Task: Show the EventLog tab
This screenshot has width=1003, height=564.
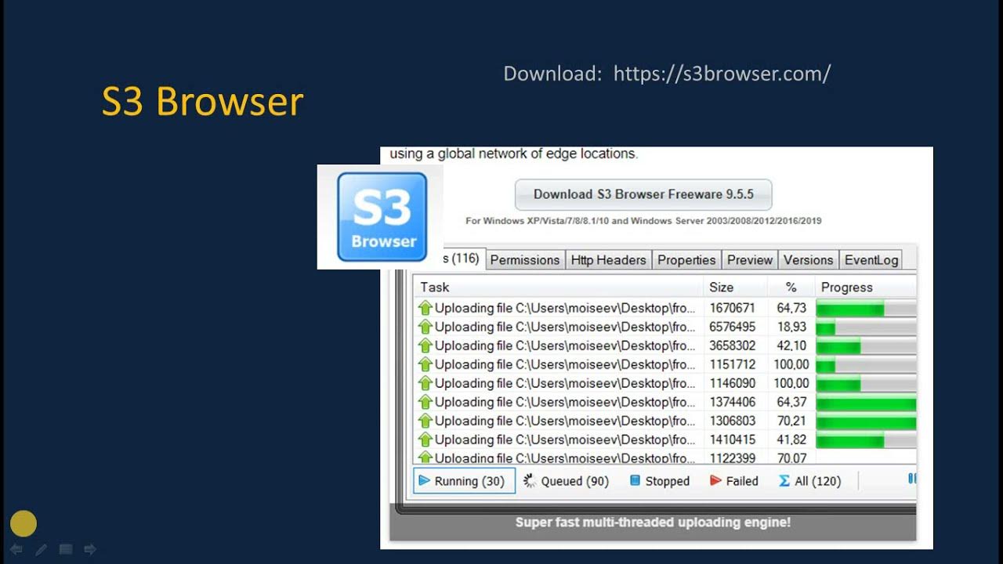Action: tap(871, 260)
